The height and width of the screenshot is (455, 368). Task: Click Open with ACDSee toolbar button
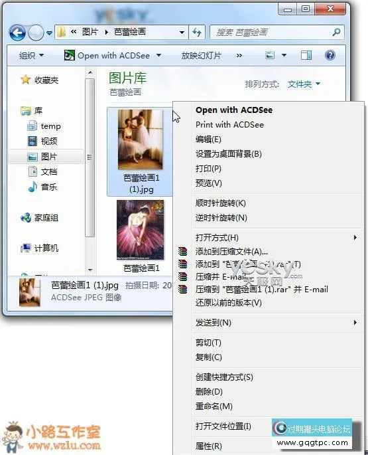(113, 55)
